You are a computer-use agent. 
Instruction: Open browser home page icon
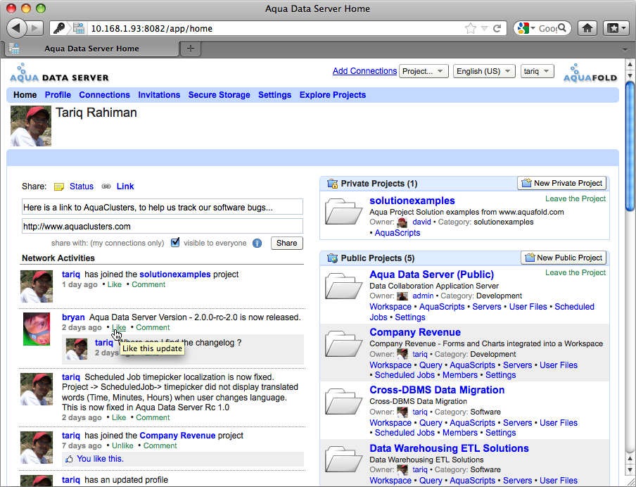tap(587, 28)
